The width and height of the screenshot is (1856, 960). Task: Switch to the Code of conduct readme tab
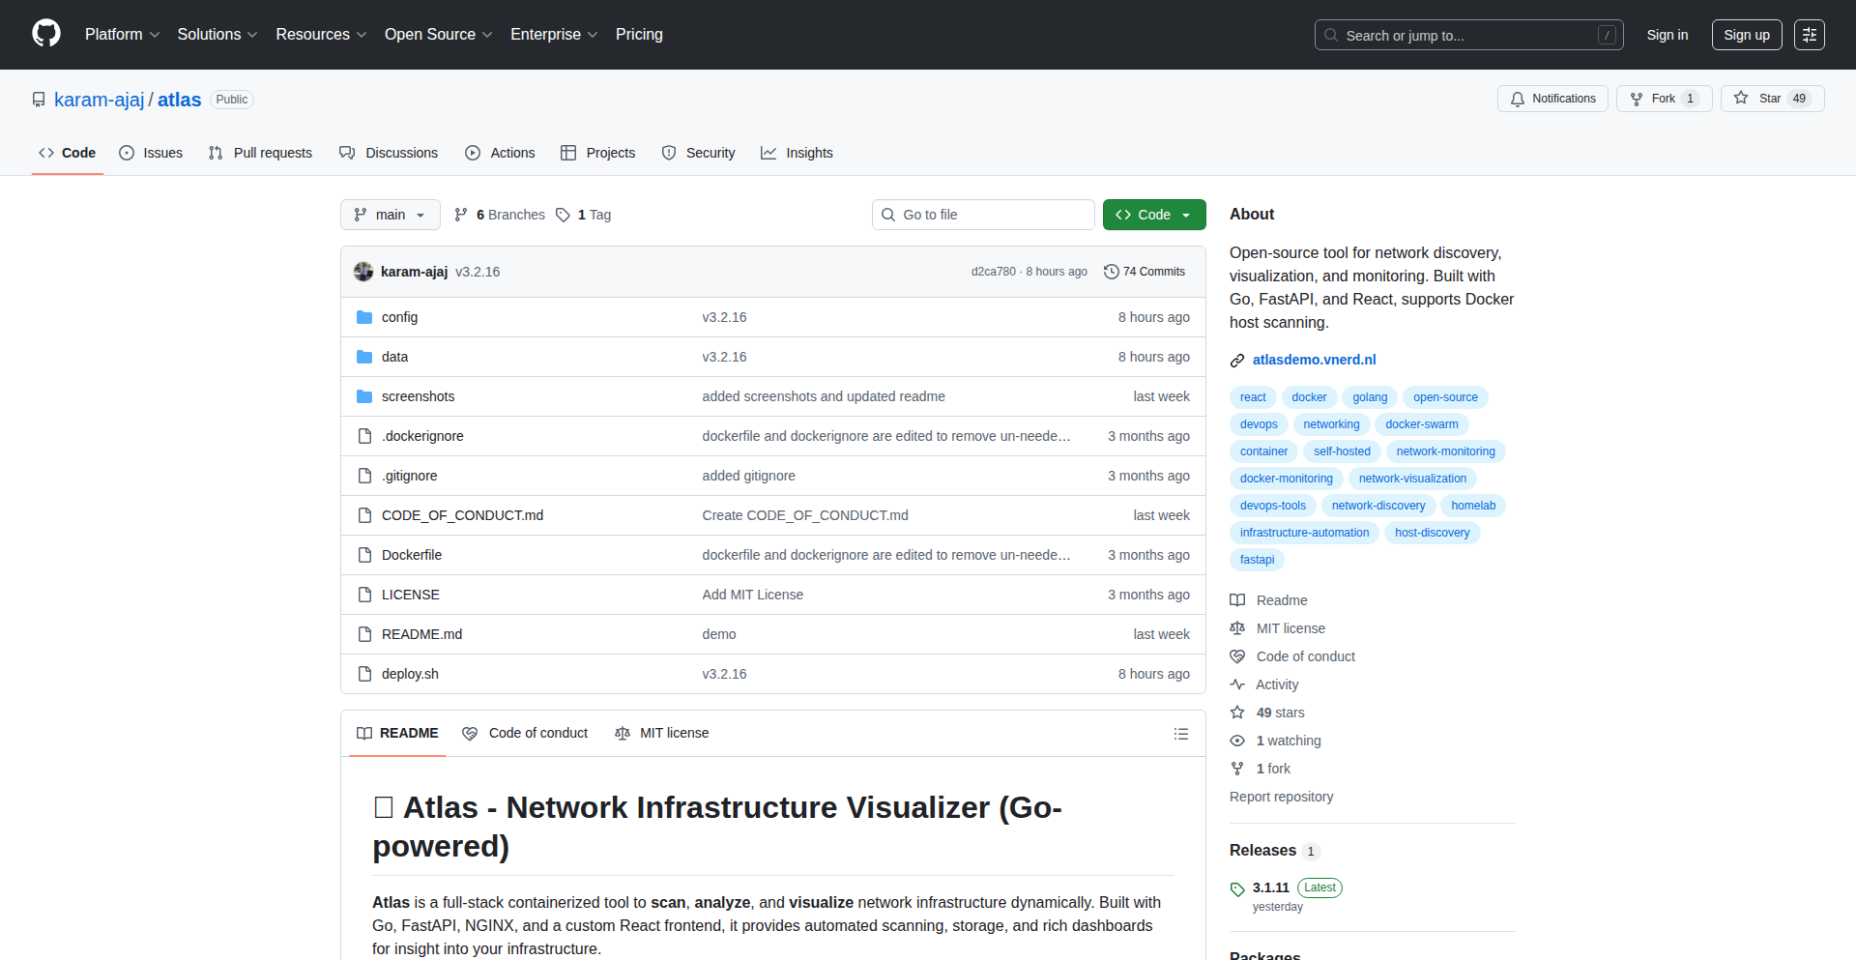pos(525,733)
